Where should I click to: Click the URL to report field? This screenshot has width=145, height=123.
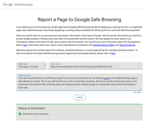95,66
